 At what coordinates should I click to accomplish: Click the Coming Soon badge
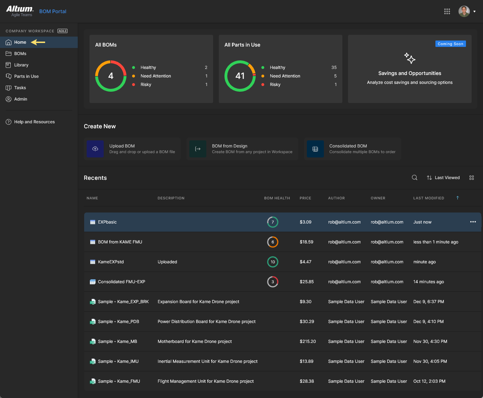[450, 44]
